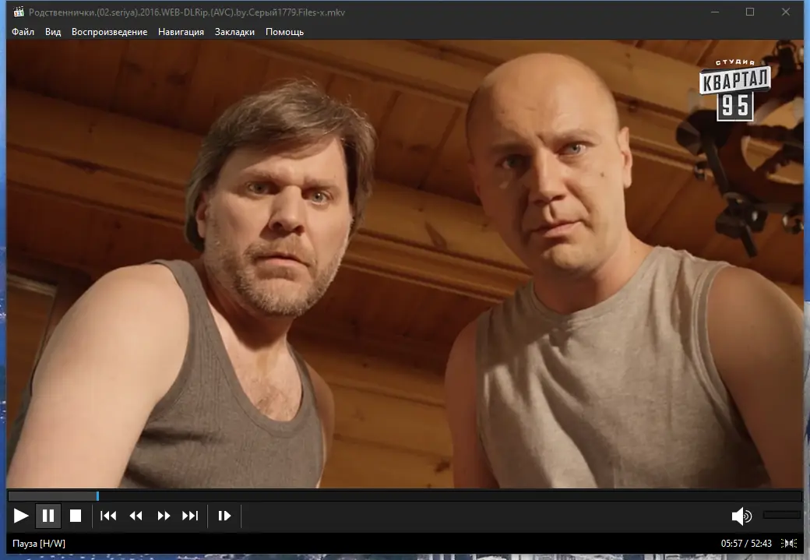Click the player app icon in title bar
Image resolution: width=810 pixels, height=560 pixels.
[19, 12]
